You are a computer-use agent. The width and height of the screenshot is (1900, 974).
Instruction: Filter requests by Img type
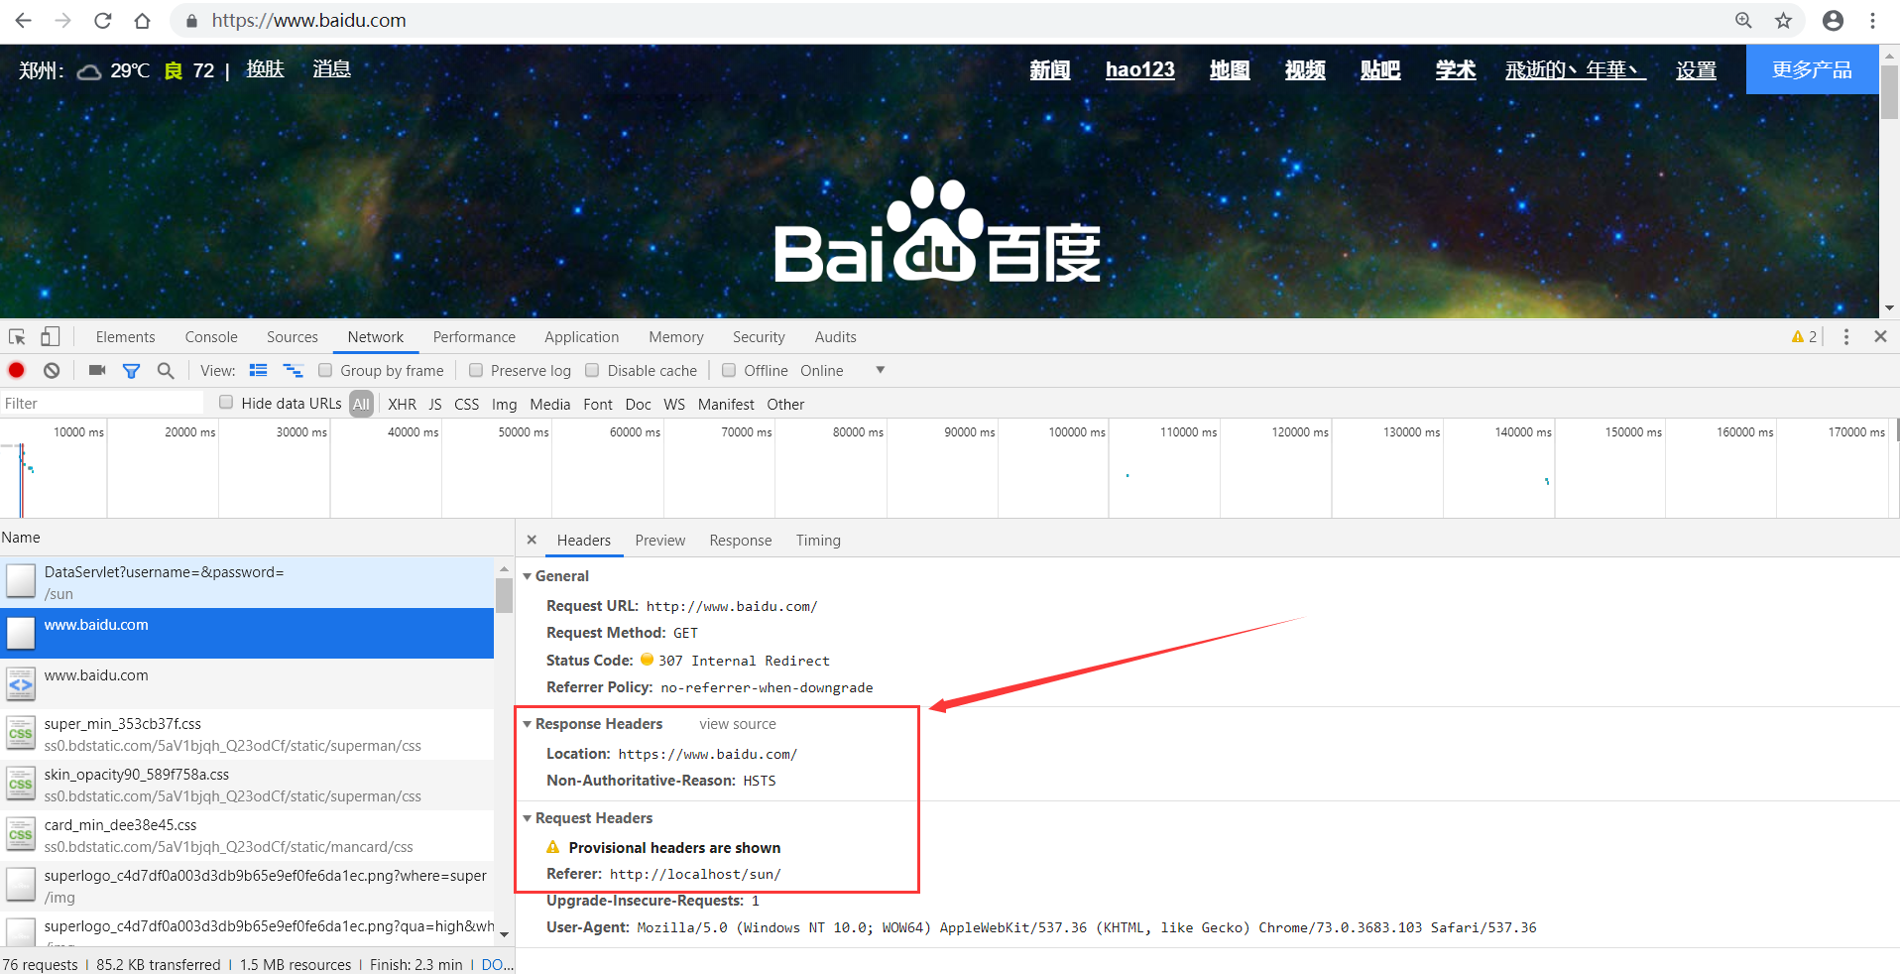pyautogui.click(x=504, y=405)
